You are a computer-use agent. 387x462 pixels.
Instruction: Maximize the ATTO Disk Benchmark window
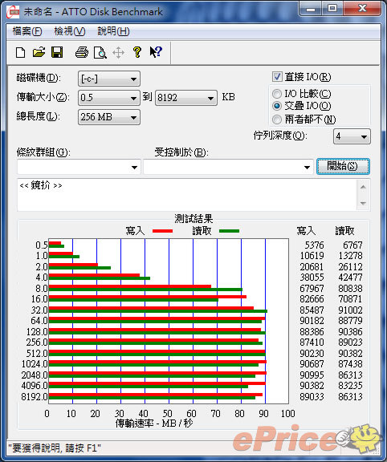[x=332, y=9]
